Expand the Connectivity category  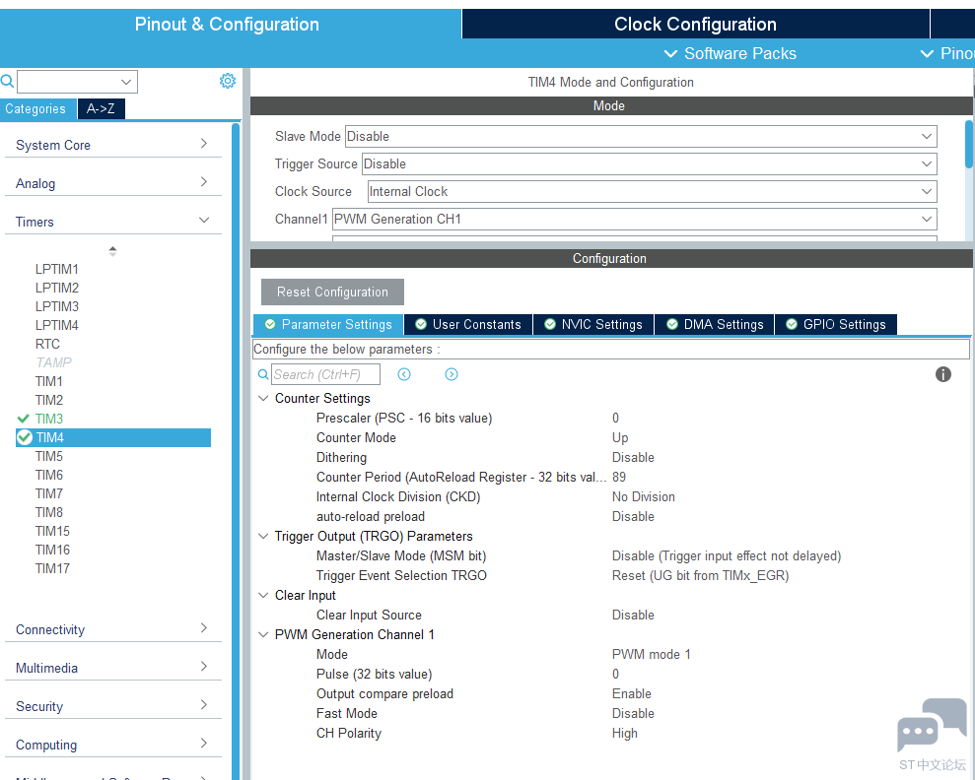tap(112, 629)
